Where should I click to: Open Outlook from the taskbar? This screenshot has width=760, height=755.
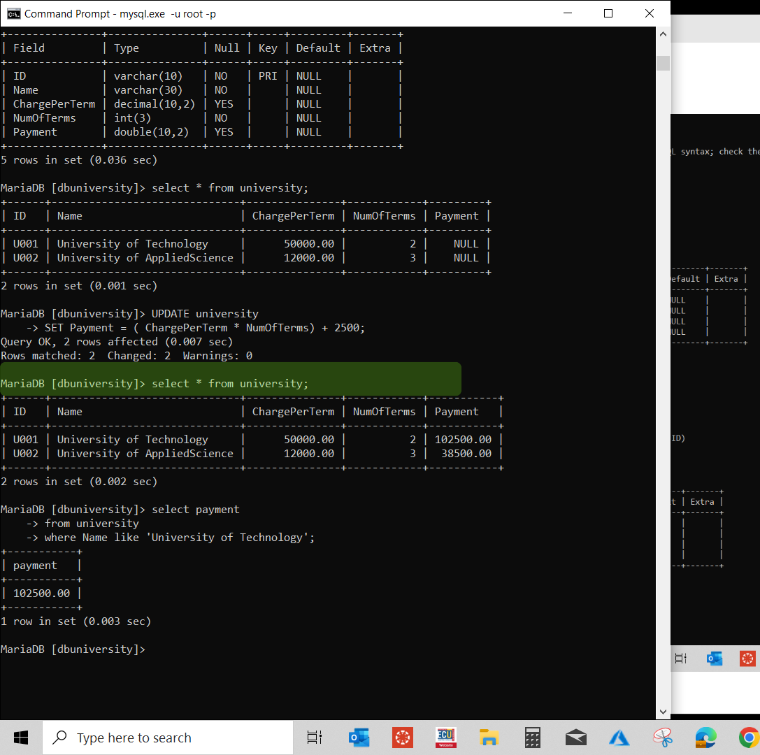tap(359, 737)
